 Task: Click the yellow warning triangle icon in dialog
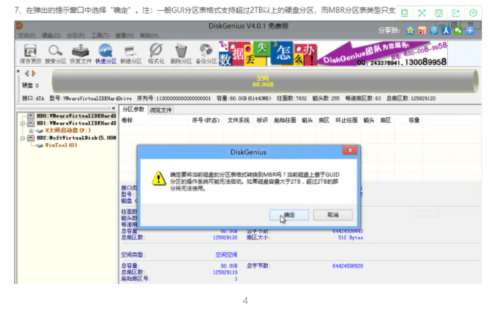159,178
